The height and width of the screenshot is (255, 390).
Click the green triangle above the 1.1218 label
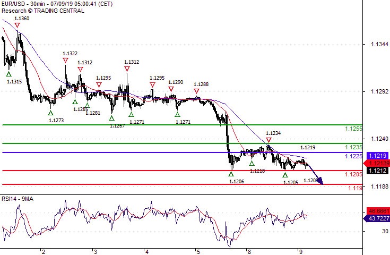pyautogui.click(x=252, y=164)
